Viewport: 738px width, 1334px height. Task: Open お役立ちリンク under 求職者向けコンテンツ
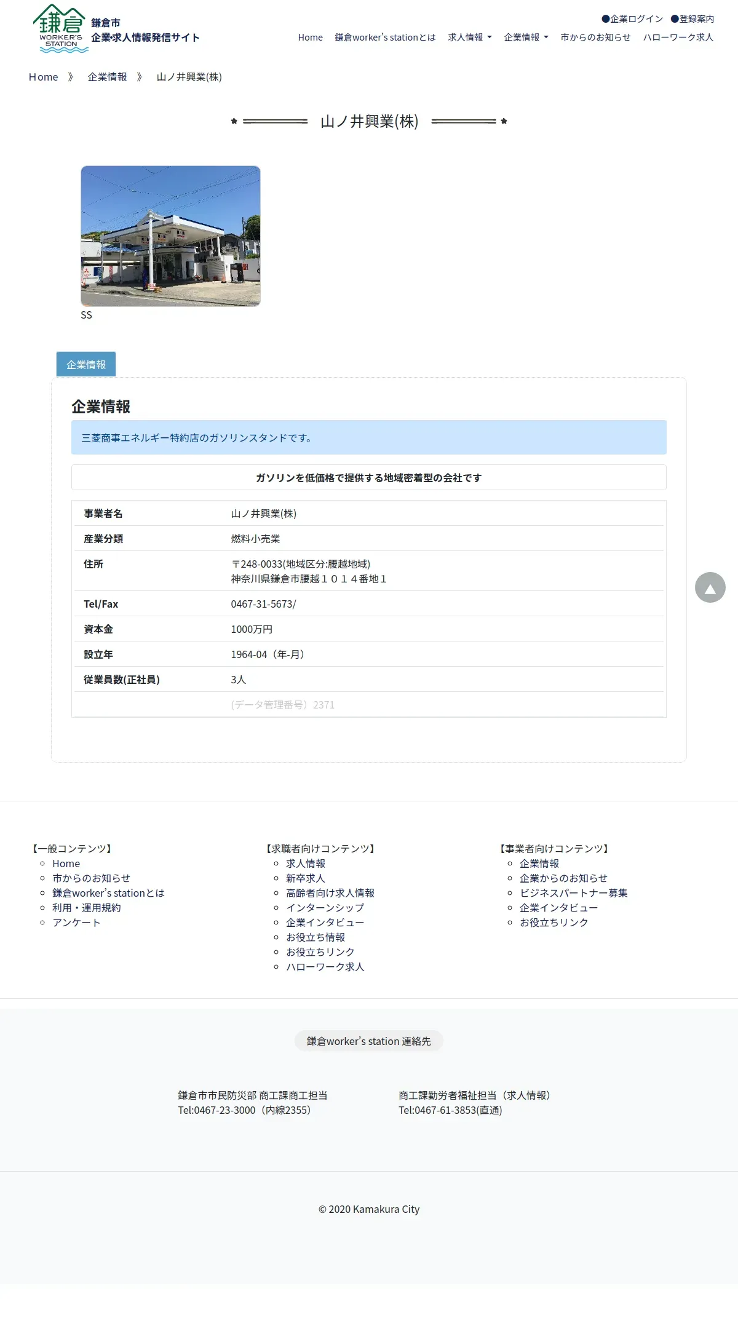320,952
